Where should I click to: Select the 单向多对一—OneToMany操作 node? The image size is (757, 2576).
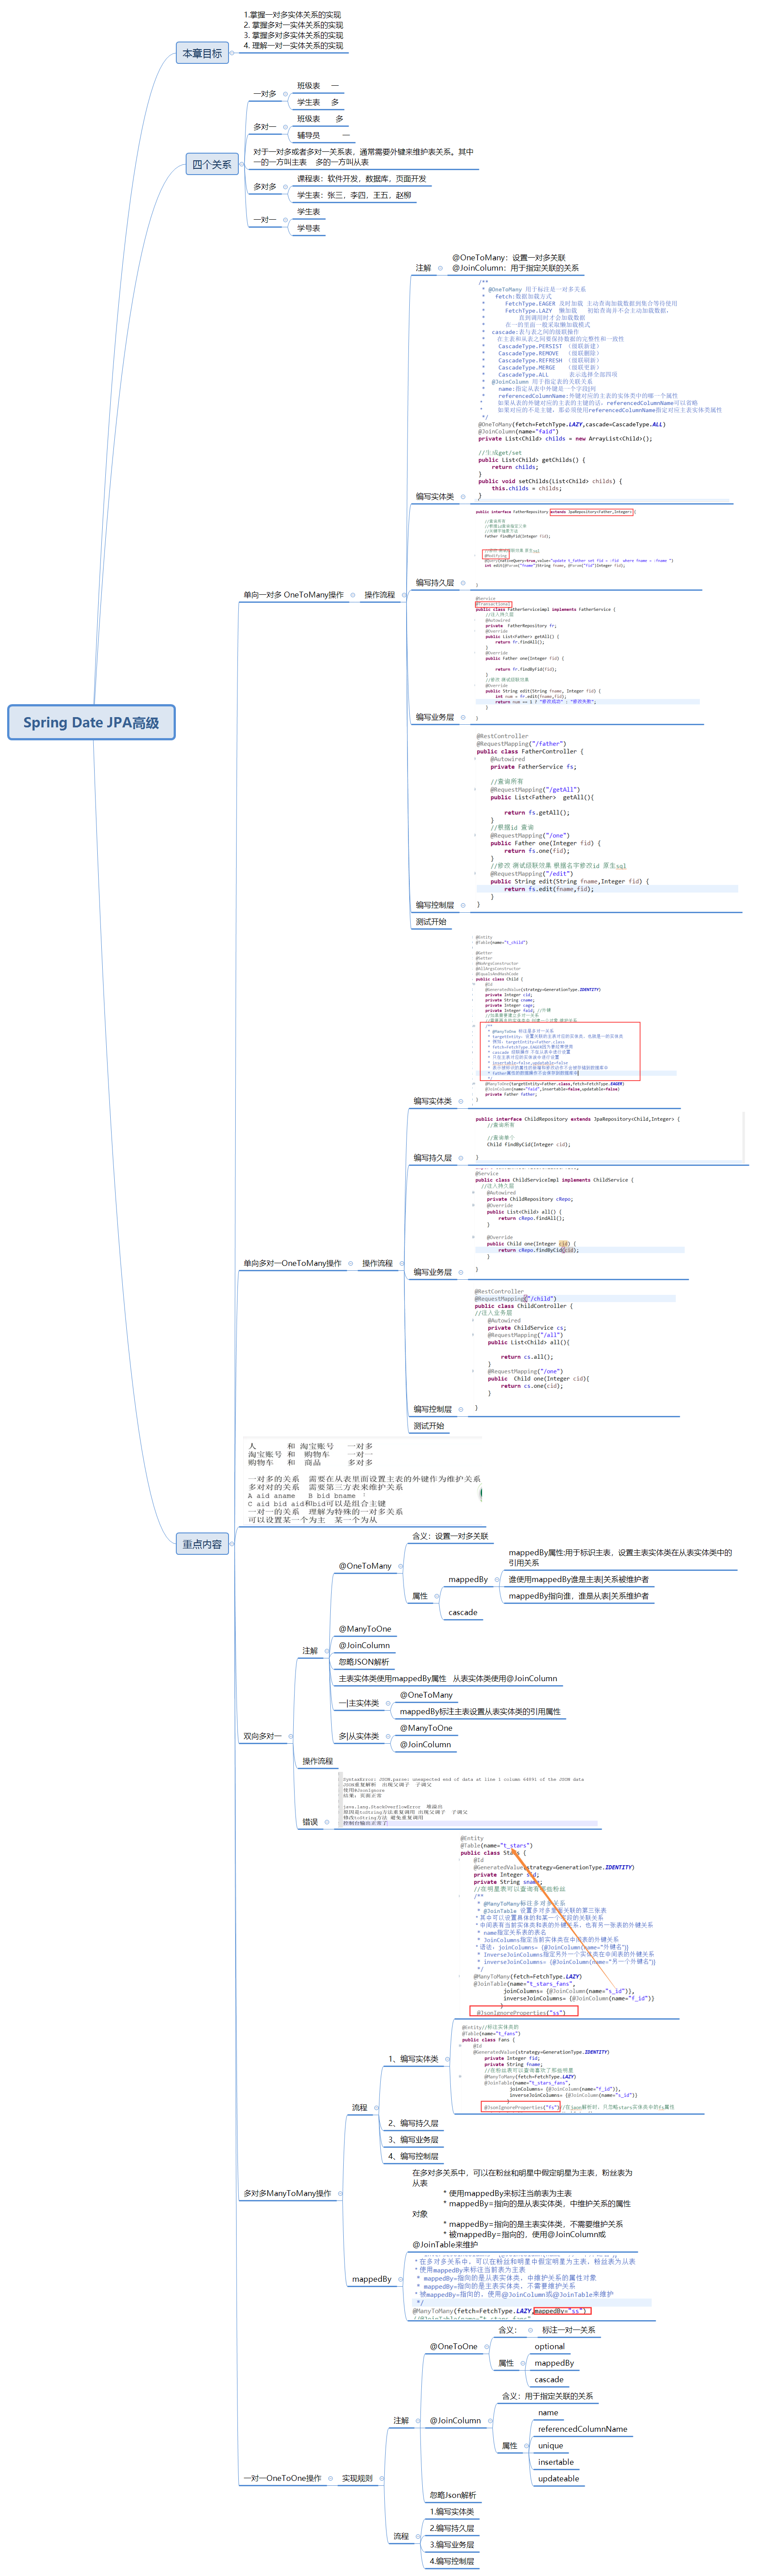coord(292,1264)
